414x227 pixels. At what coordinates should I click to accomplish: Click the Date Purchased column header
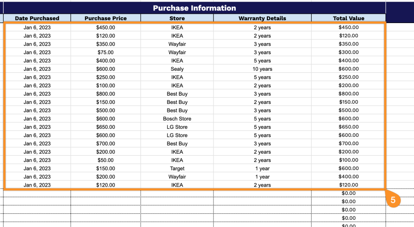click(x=37, y=18)
